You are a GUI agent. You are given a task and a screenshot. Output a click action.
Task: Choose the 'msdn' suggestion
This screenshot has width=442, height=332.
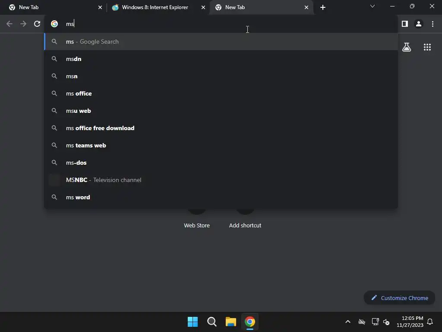(221, 59)
